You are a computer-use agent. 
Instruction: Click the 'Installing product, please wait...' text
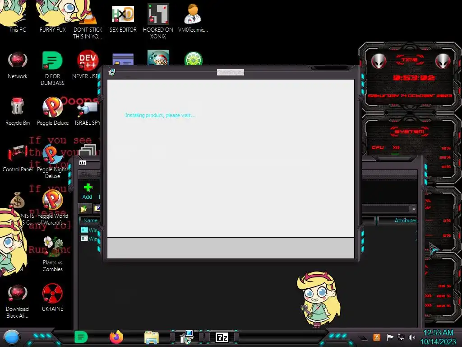tap(160, 115)
